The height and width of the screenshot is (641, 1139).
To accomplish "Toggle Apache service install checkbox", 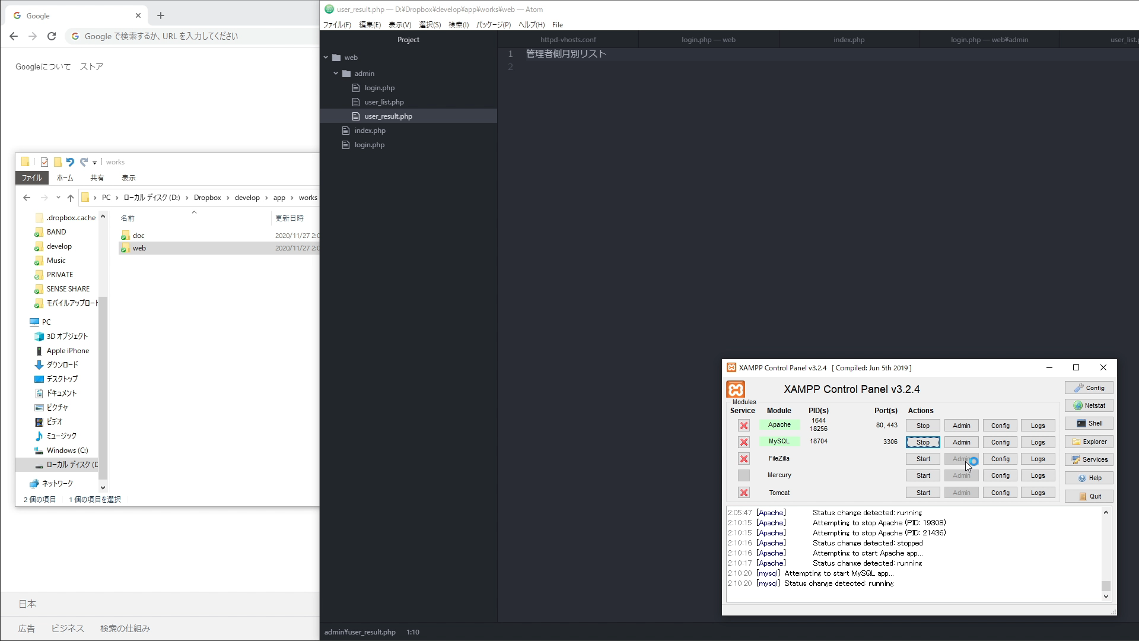I will [744, 426].
